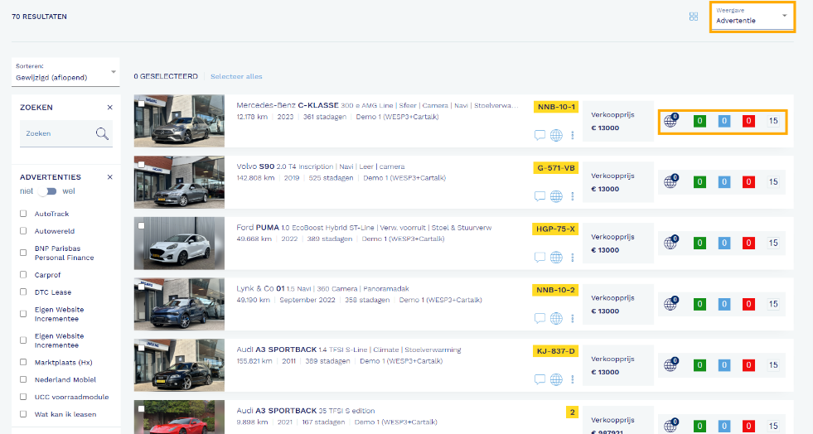Click the magnifier search icon
The height and width of the screenshot is (434, 813).
click(x=102, y=133)
